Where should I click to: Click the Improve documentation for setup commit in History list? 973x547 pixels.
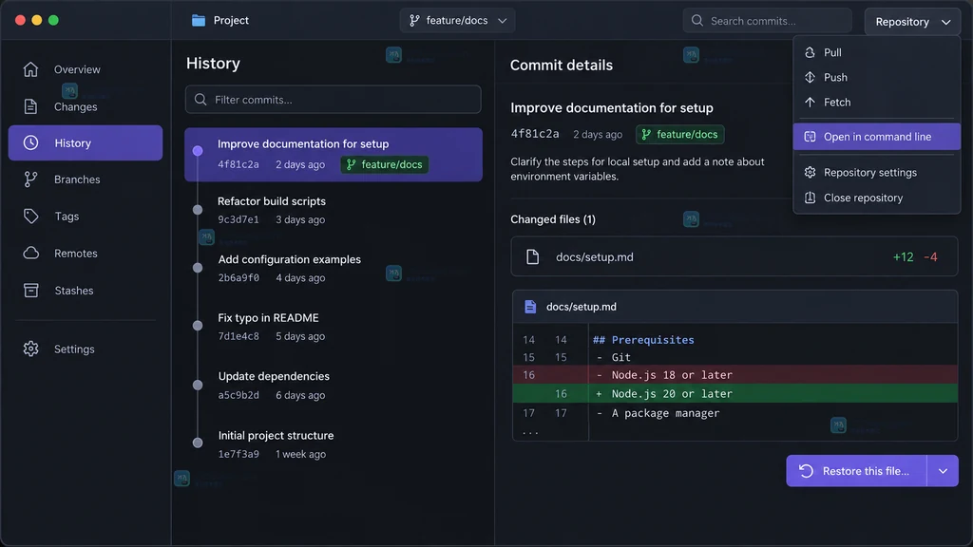334,155
